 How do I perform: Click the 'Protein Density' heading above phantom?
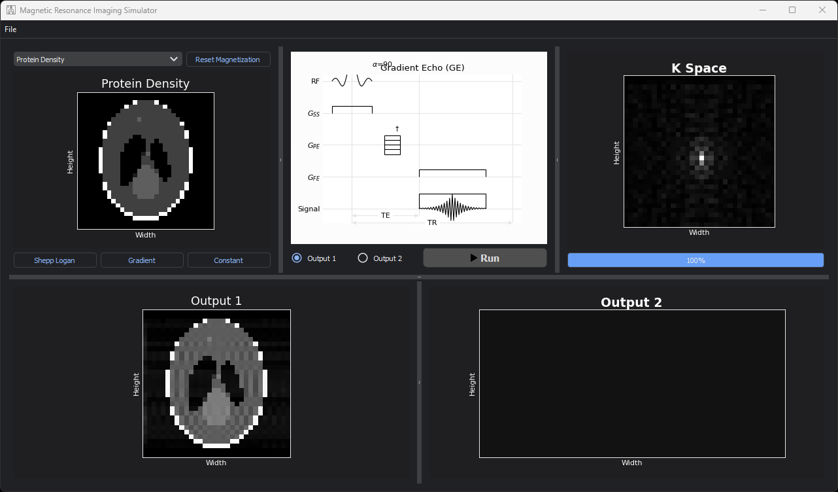(145, 84)
